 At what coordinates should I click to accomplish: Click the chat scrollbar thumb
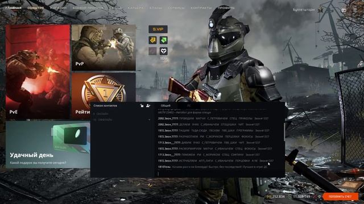[x=284, y=132]
